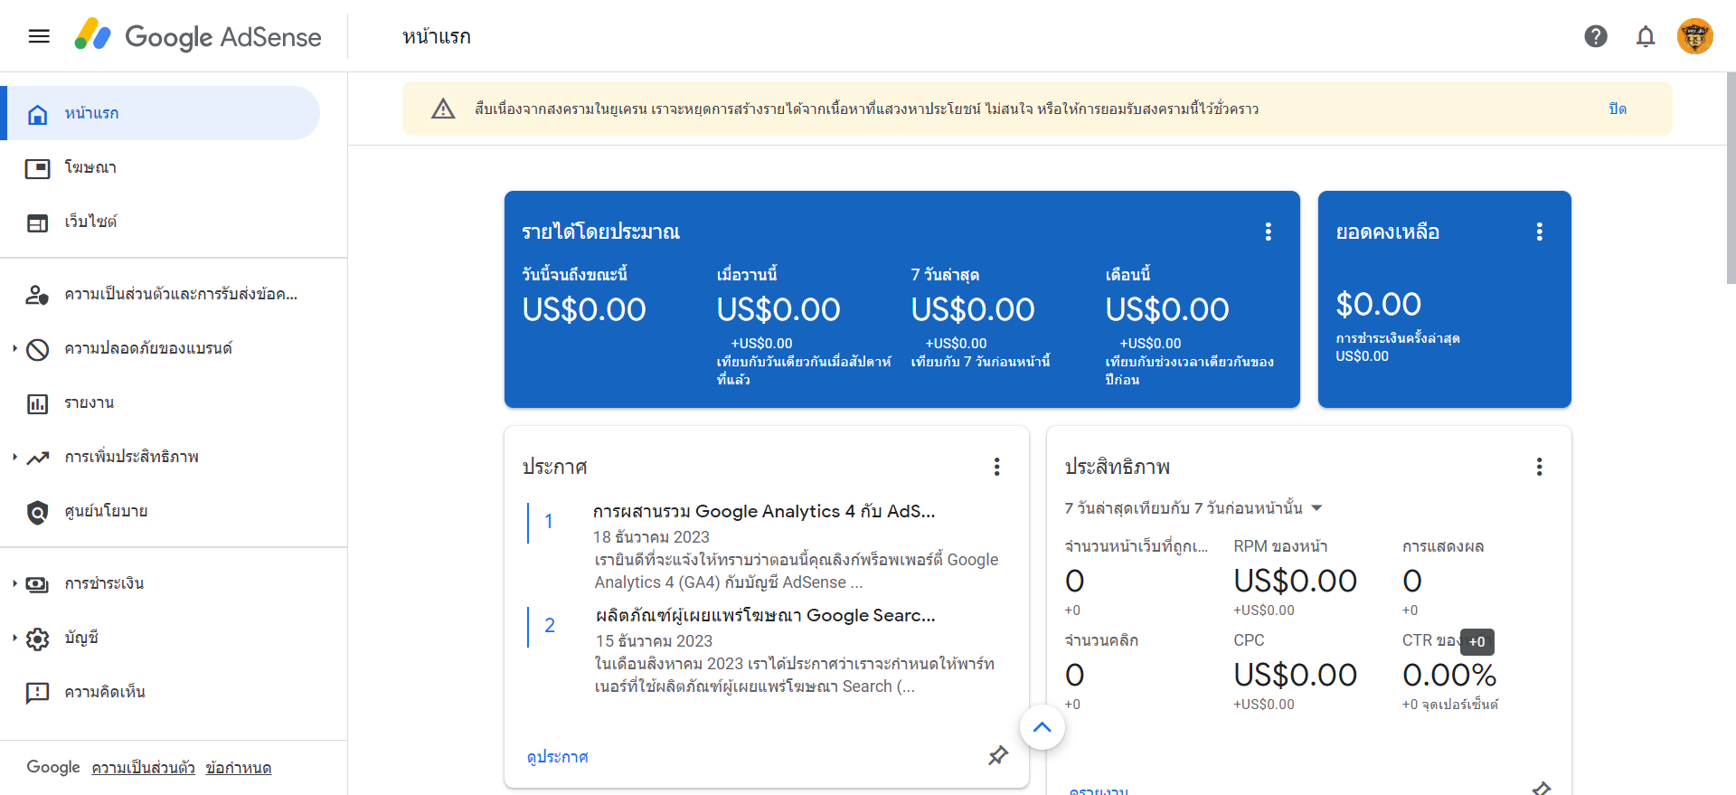This screenshot has height=795, width=1736.
Task: Click the เมื่อวานนี้ earnings label
Action: click(x=747, y=274)
